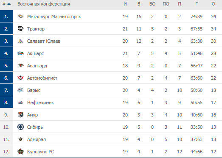Open the Нефтехимик team link

(40, 103)
